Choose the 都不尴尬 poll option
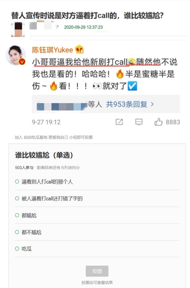Screen dimensions: 190x288 click(x=97, y=232)
